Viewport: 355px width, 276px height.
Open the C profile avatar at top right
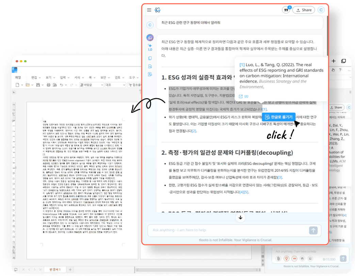[321, 10]
